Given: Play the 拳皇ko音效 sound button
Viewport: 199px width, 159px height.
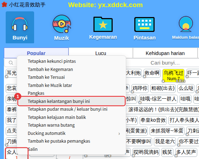Looking at the screenshot, I should pyautogui.click(x=153, y=120).
